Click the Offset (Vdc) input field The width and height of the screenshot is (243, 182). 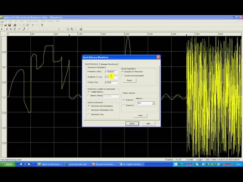[111, 83]
